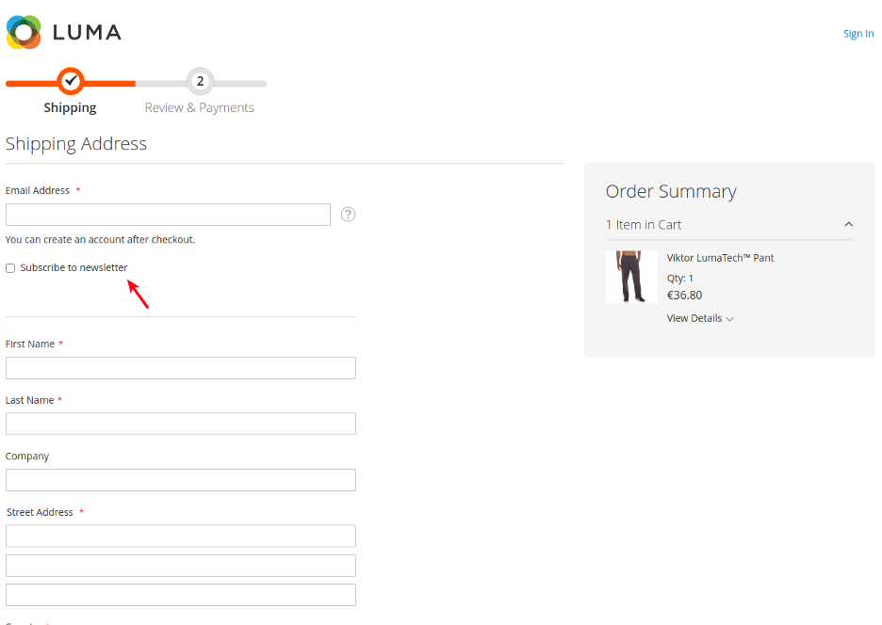Focus the Company input field
Image resolution: width=882 pixels, height=625 pixels.
180,480
